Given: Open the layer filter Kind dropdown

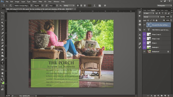Looking at the screenshot, I should (x=149, y=13).
